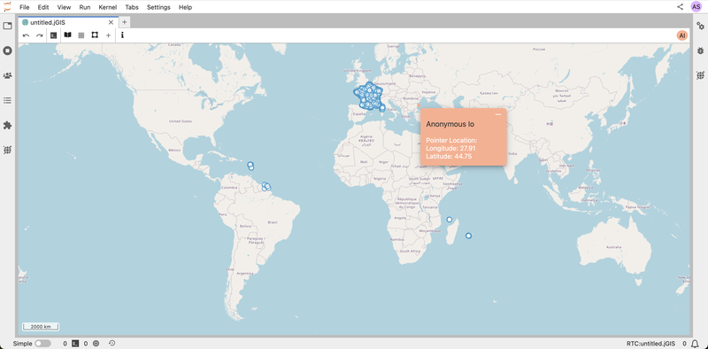Select the untitled.jGIS tab
This screenshot has height=349, width=708.
coord(68,22)
